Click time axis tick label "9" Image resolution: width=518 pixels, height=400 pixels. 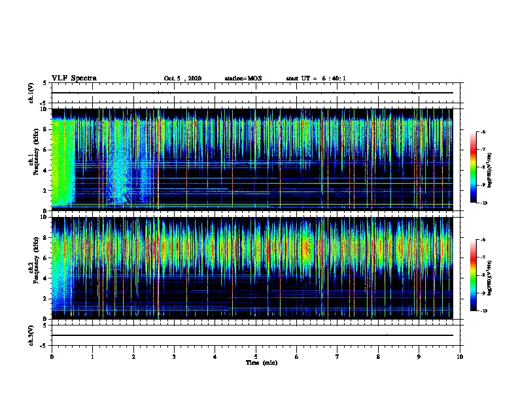419,356
